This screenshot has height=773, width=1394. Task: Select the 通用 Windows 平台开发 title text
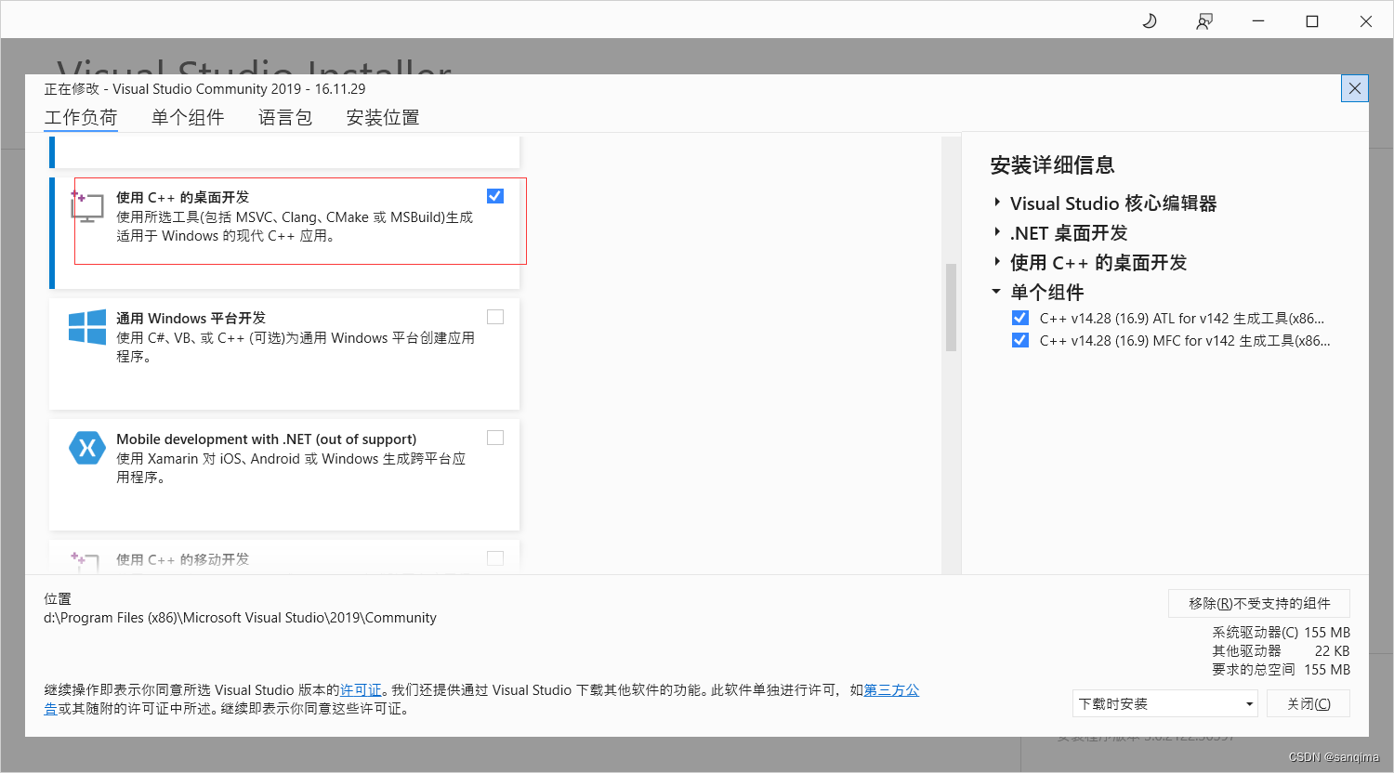[191, 318]
